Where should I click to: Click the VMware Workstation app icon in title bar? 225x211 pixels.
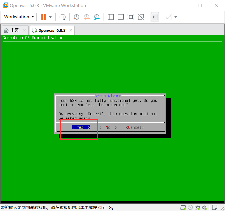6,5
